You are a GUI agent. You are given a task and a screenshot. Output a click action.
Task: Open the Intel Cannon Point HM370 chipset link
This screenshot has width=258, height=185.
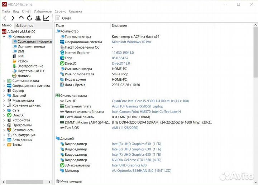146,112
